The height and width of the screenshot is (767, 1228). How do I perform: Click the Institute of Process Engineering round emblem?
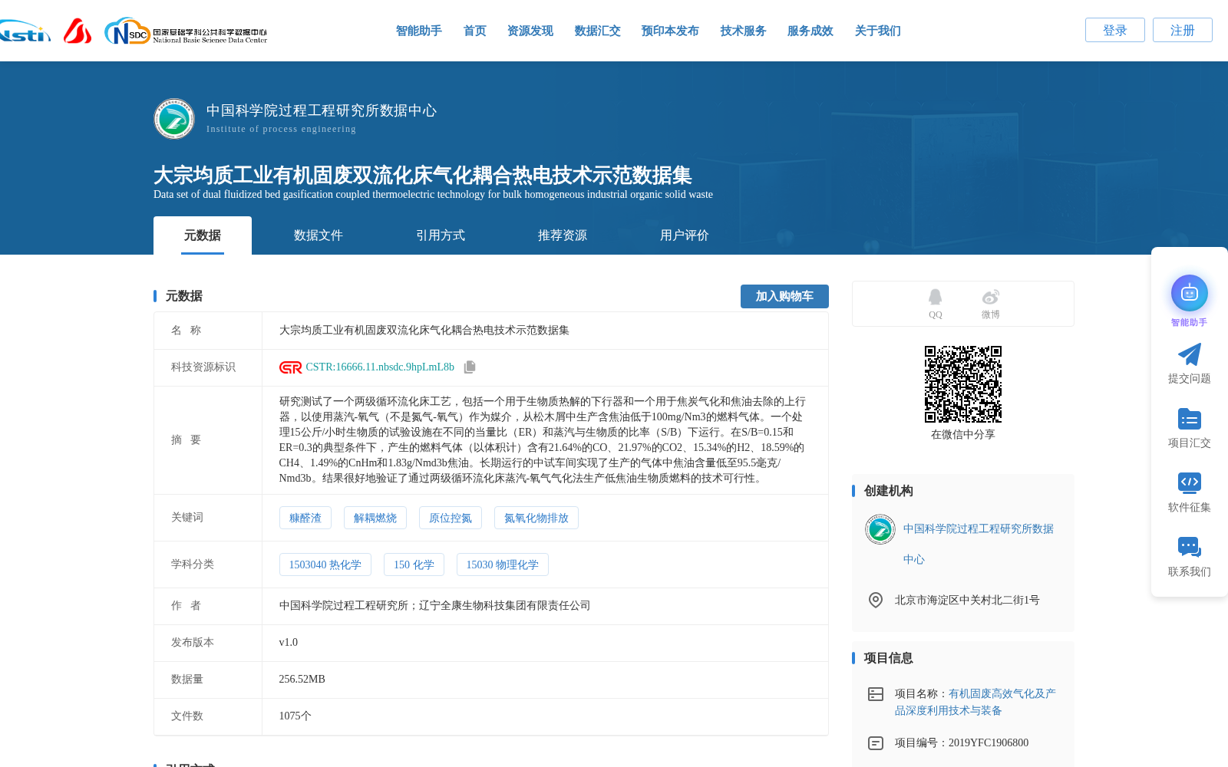point(174,118)
